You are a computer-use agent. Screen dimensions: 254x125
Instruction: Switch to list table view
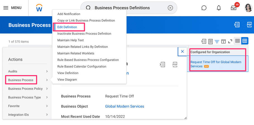coord(238,41)
